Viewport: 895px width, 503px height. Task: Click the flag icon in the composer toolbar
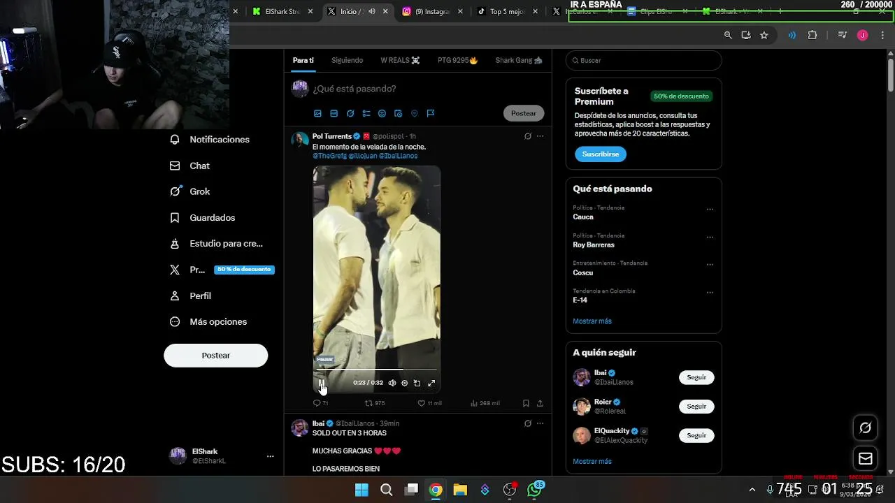[x=431, y=113]
